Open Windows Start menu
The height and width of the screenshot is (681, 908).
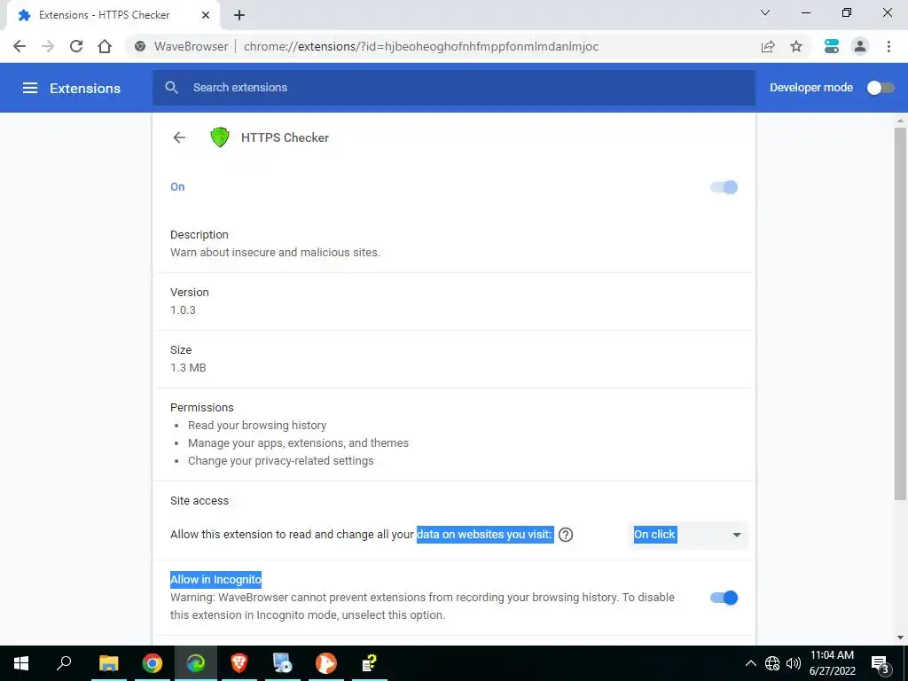(21, 663)
